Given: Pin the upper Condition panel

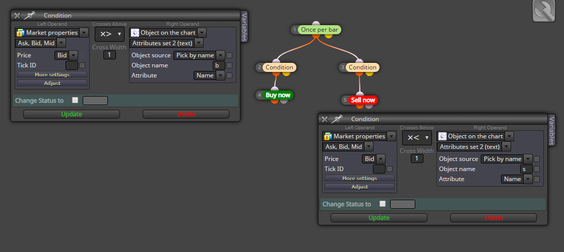Looking at the screenshot, I should click(x=30, y=16).
